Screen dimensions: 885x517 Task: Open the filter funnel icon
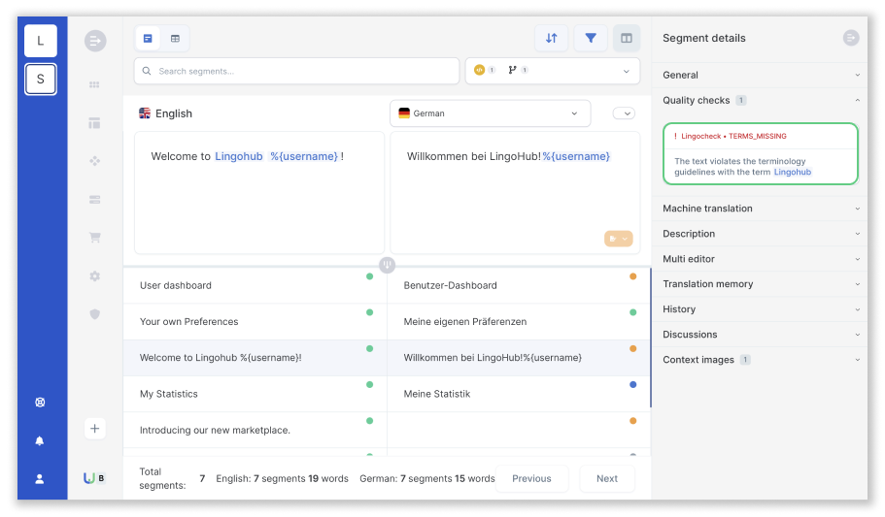coord(591,39)
